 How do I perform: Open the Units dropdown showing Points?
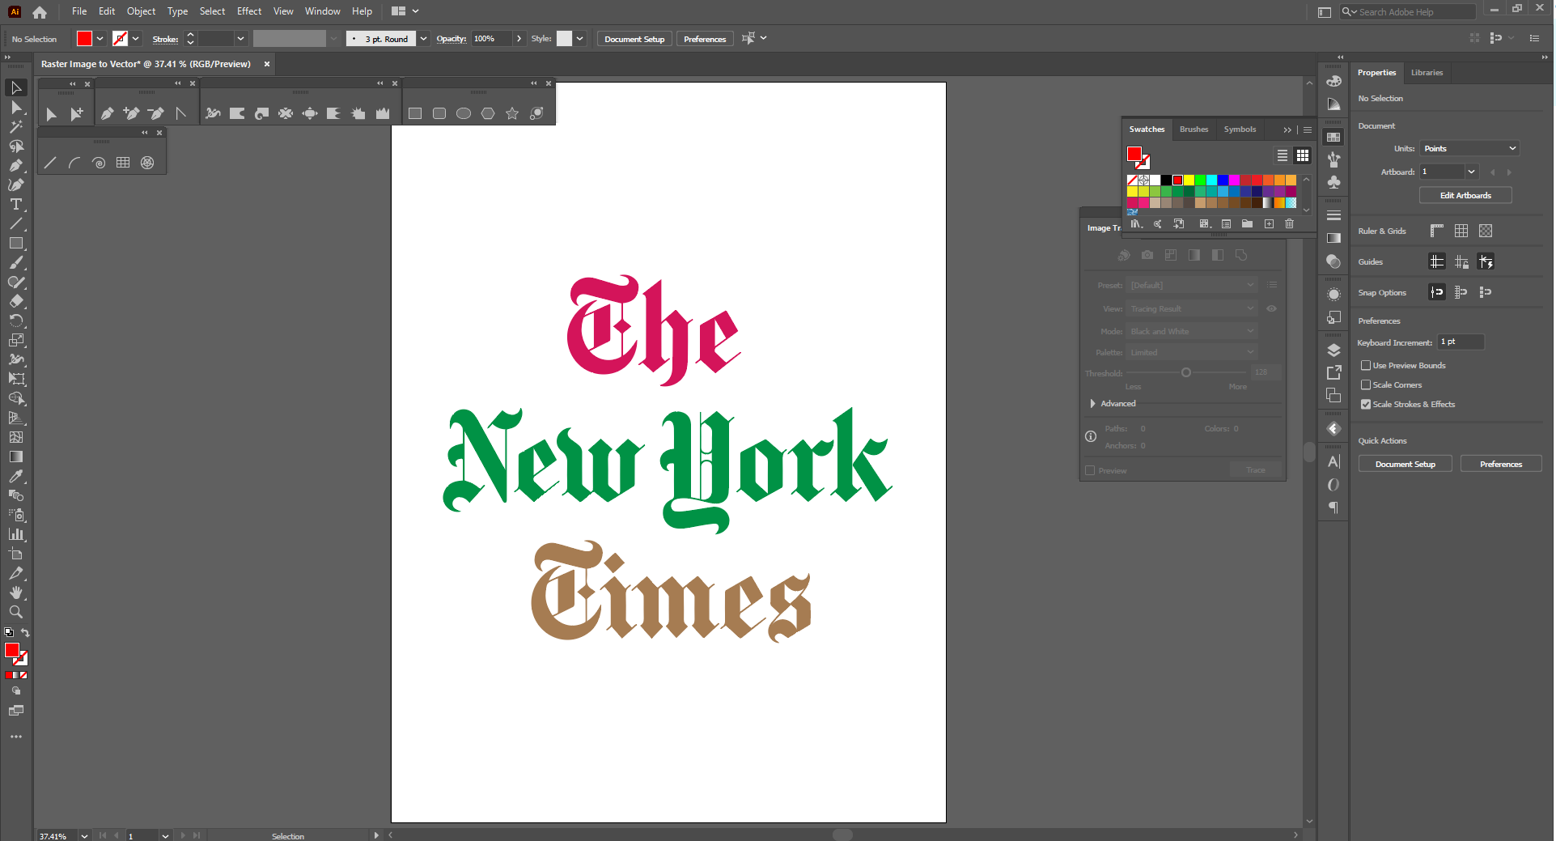point(1470,149)
